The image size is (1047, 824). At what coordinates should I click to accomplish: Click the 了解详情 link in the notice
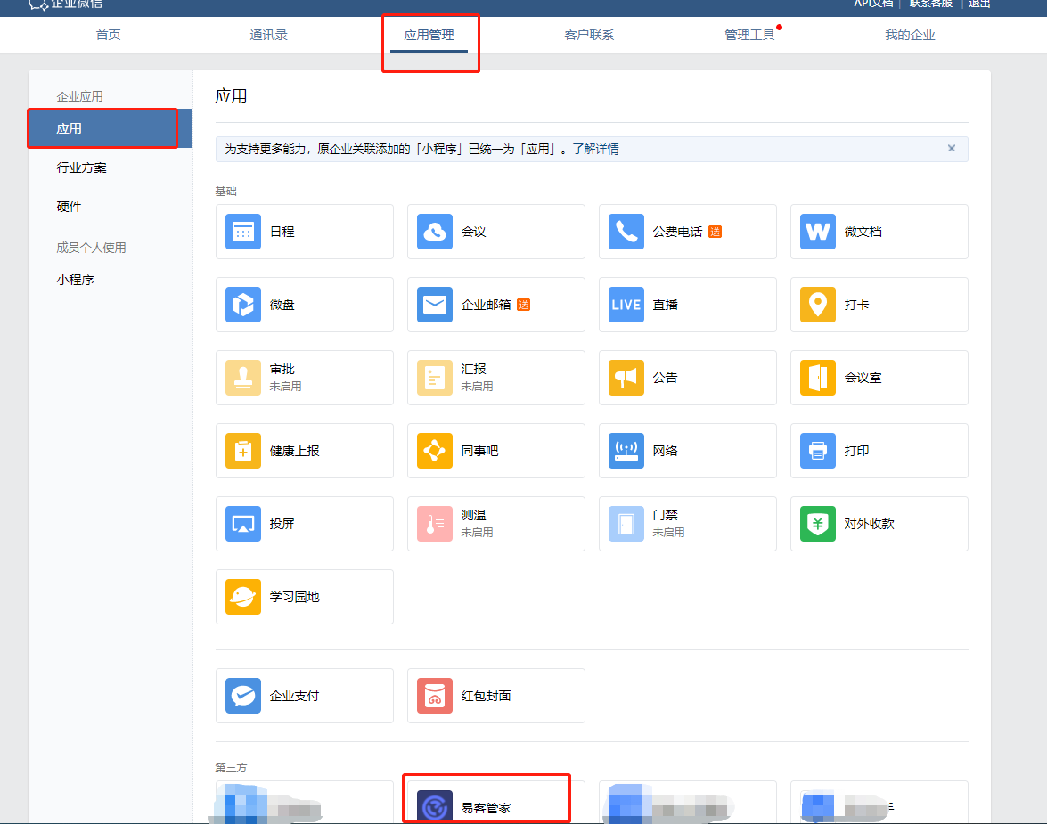point(595,149)
